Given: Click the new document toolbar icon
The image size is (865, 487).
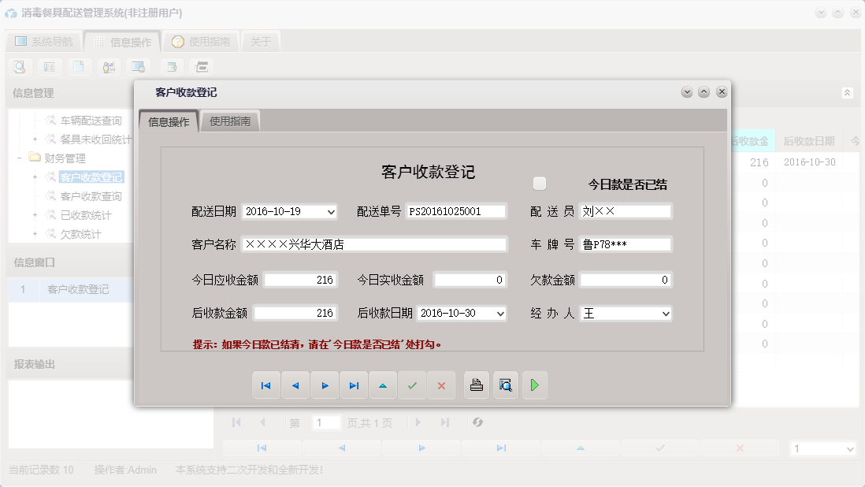Looking at the screenshot, I should [x=80, y=67].
